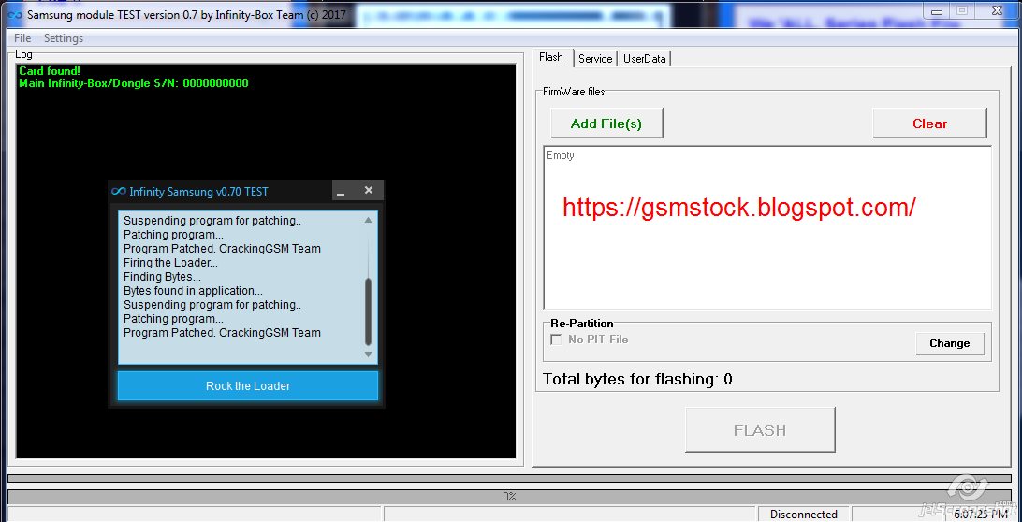
Task: Click the large FLASH button
Action: click(x=760, y=430)
